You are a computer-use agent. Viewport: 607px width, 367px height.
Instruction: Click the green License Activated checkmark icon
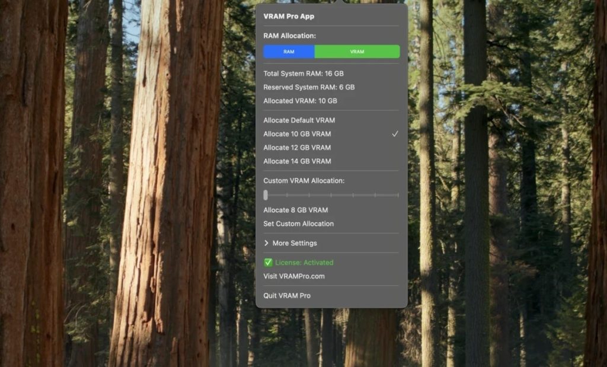pos(268,263)
